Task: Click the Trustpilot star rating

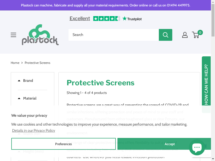Action: (x=106, y=19)
